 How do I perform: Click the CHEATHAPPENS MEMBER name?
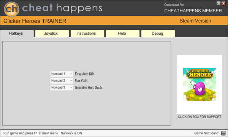[193, 11]
